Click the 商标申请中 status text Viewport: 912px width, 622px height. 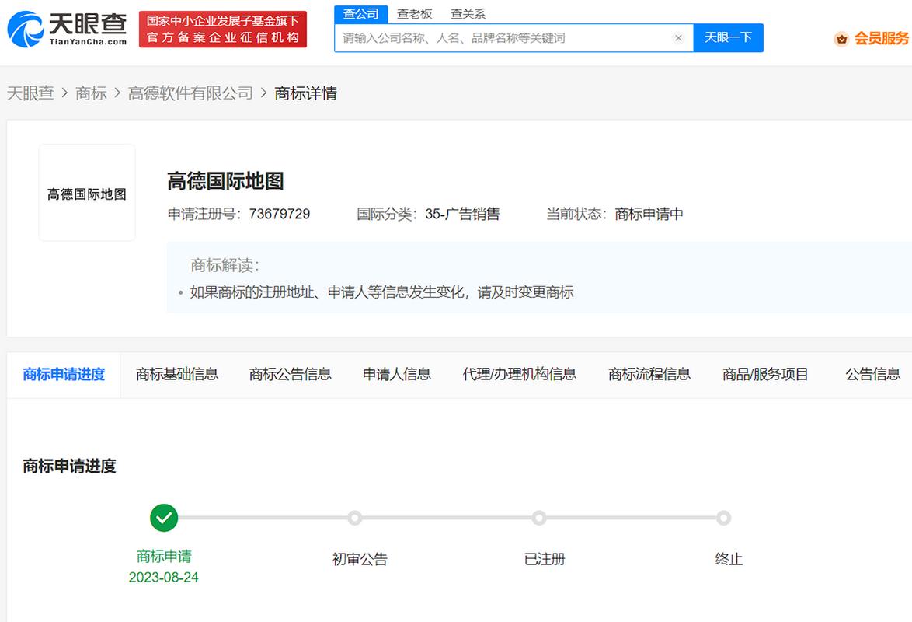649,215
